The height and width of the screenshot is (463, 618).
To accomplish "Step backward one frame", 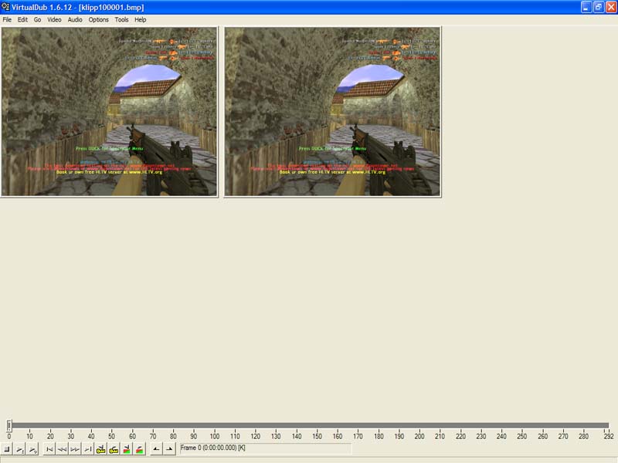I will [63, 449].
